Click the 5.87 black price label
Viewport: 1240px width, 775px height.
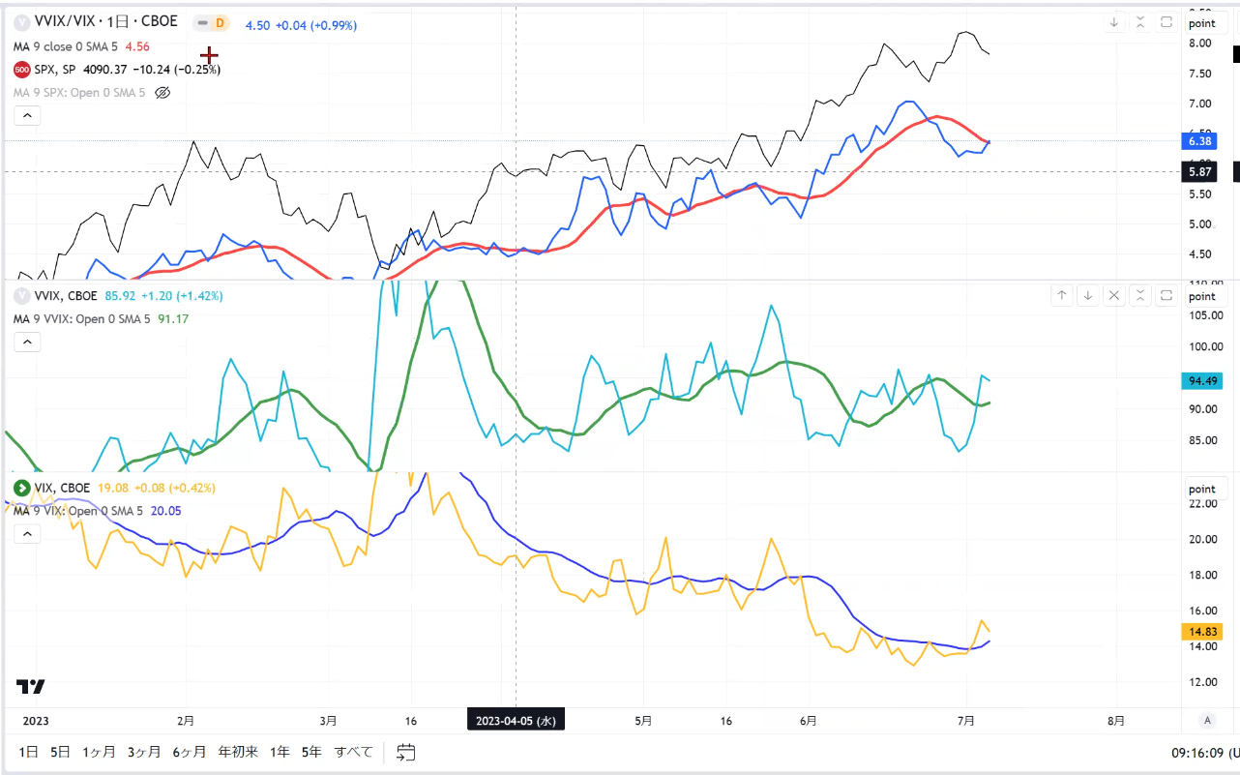click(1198, 172)
